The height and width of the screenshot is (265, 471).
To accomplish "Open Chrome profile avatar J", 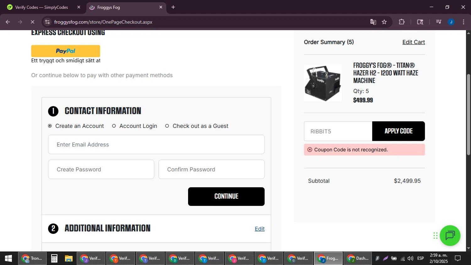I will (451, 22).
